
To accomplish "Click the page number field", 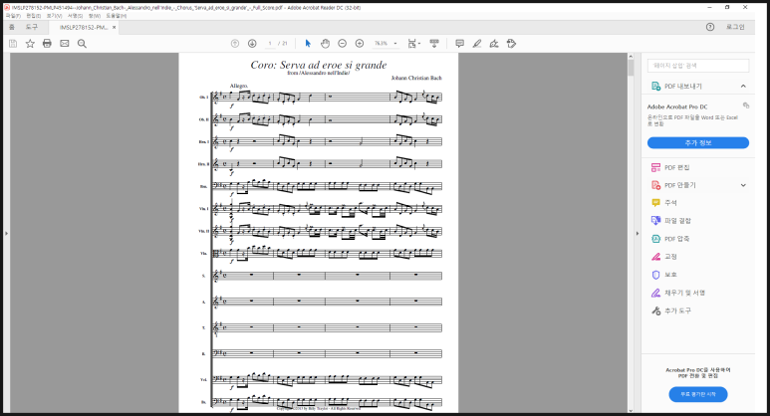I will [270, 44].
